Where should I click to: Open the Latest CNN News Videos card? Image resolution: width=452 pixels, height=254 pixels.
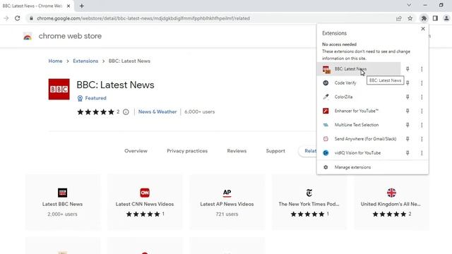click(x=145, y=202)
